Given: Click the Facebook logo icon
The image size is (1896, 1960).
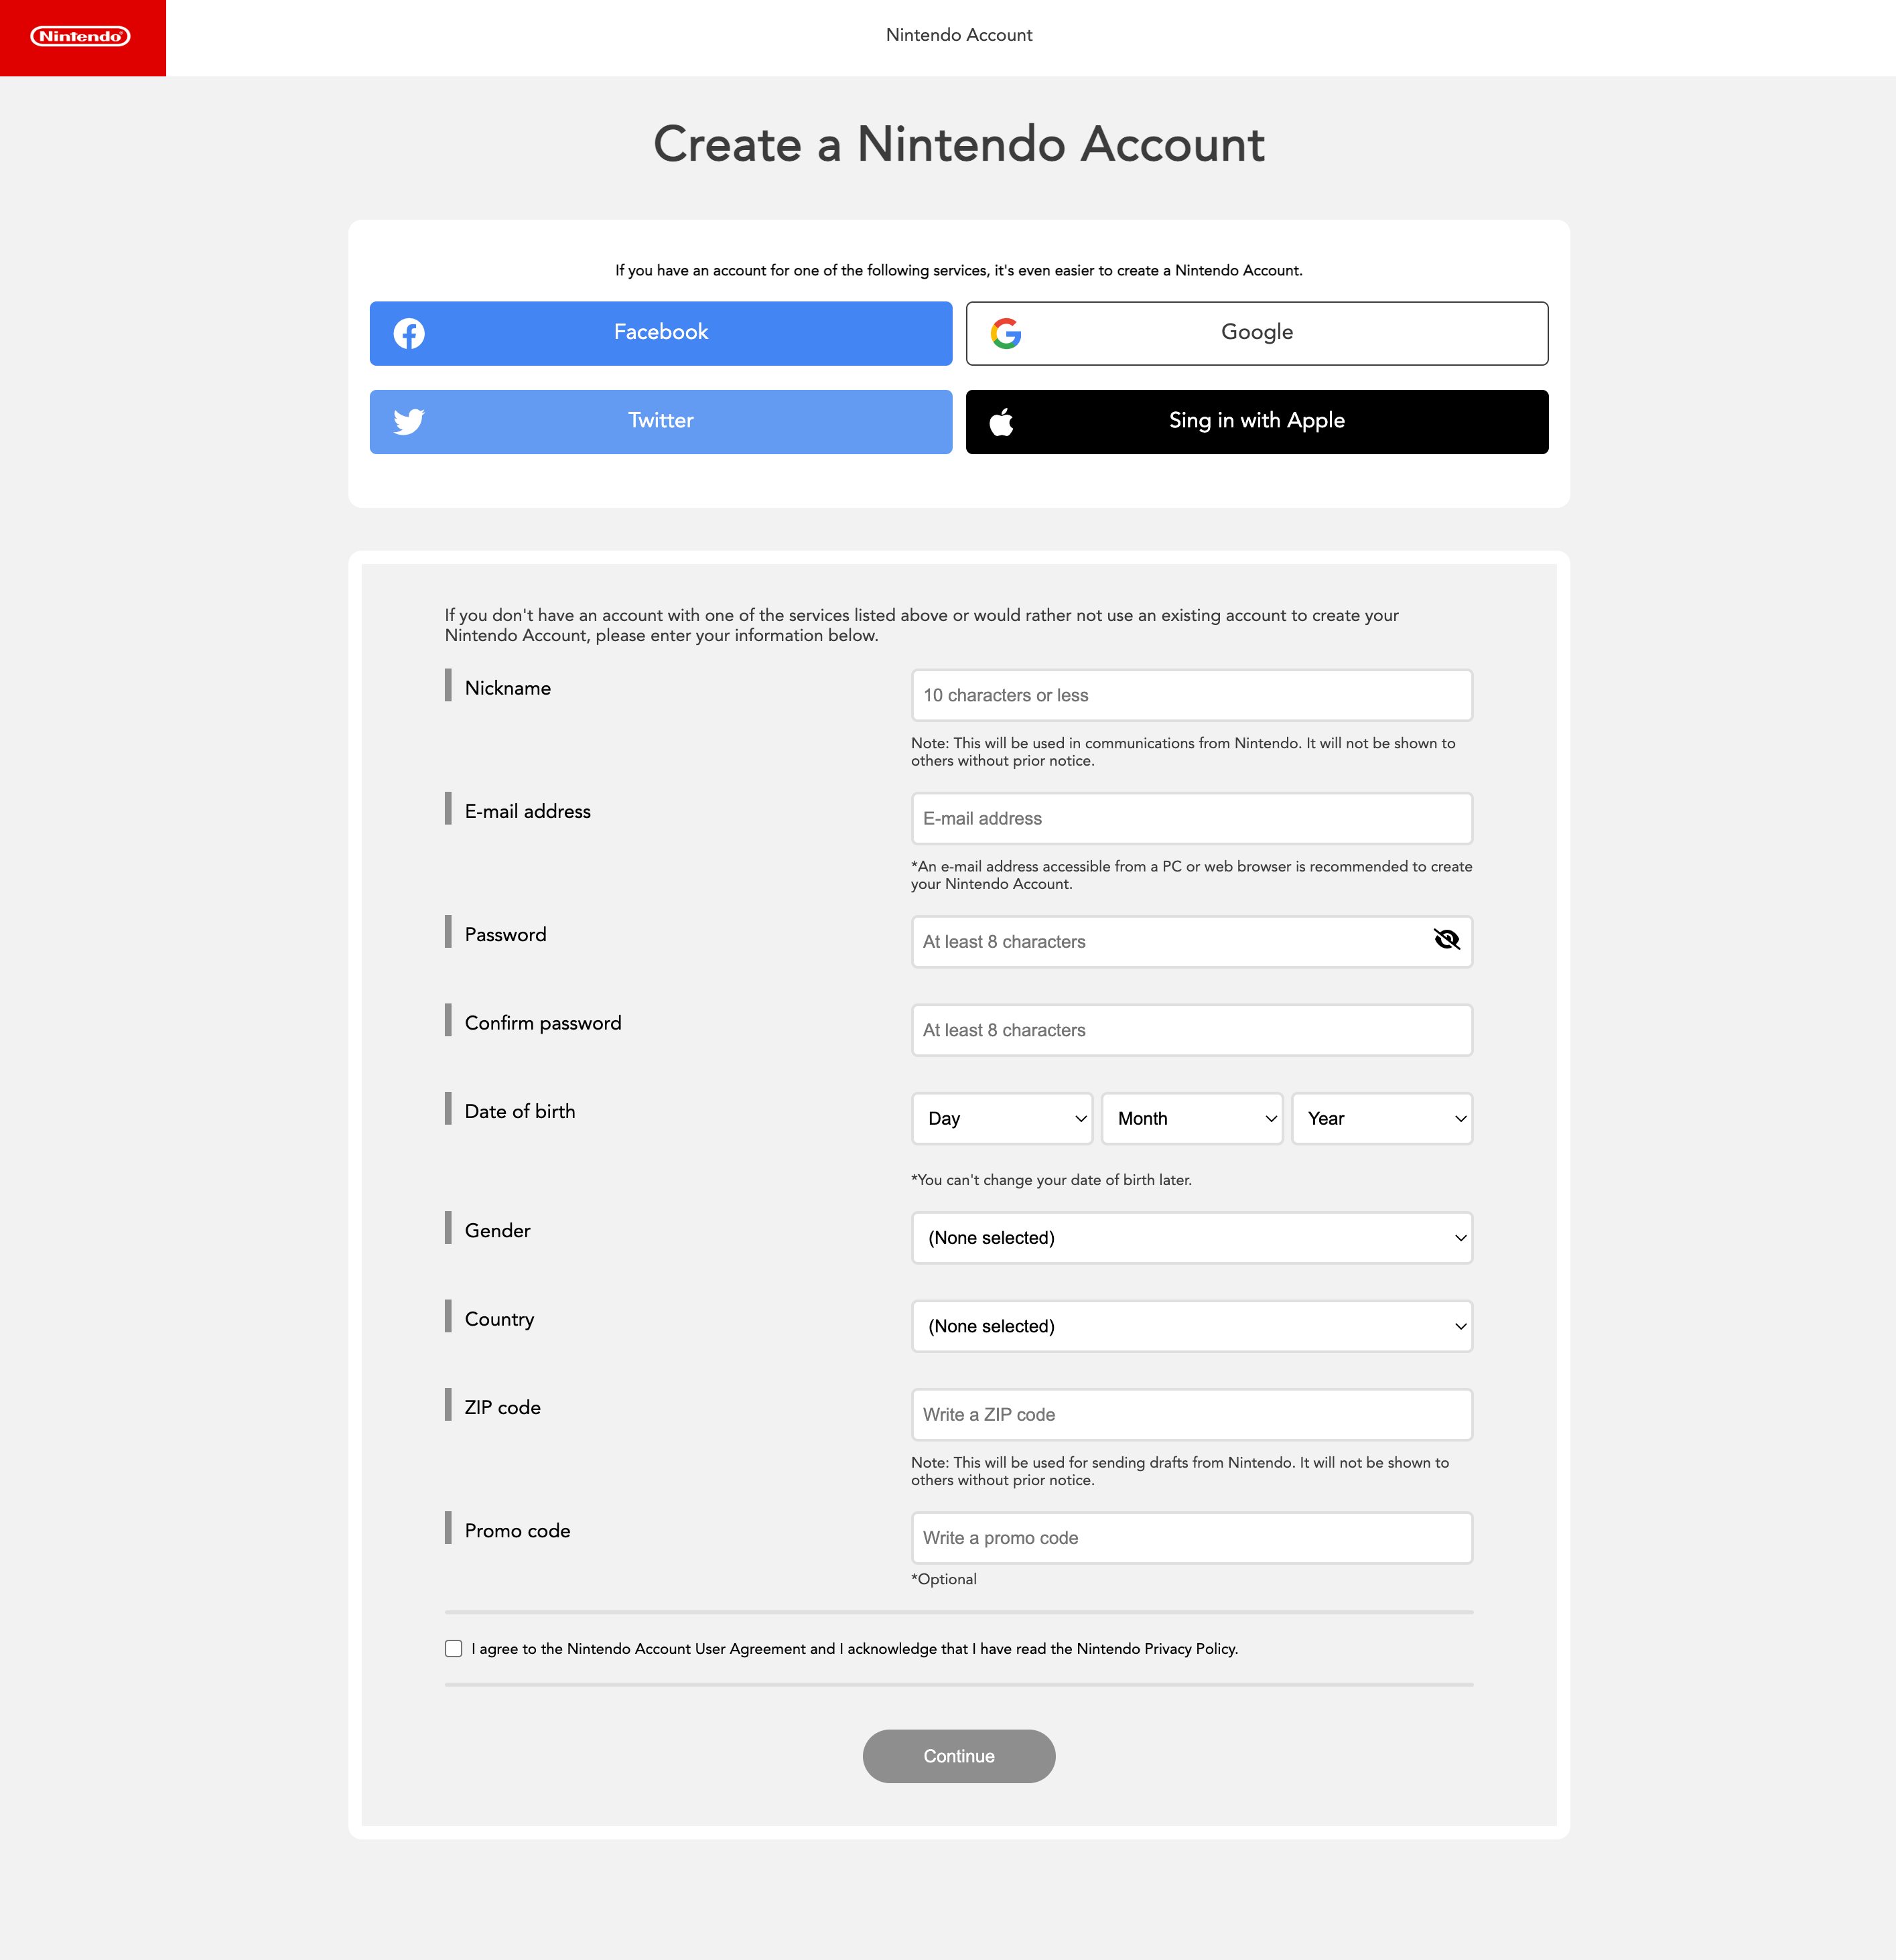Looking at the screenshot, I should [409, 333].
